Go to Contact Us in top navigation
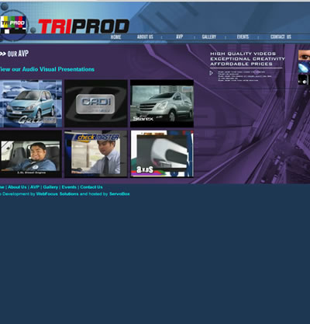310x324 pixels. (281, 37)
